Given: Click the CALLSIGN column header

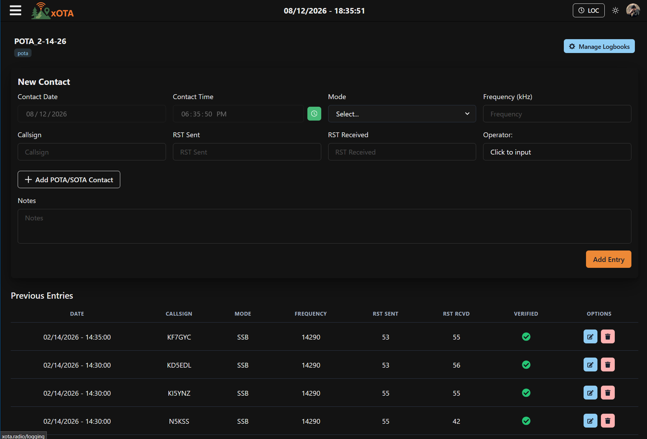Looking at the screenshot, I should 179,314.
